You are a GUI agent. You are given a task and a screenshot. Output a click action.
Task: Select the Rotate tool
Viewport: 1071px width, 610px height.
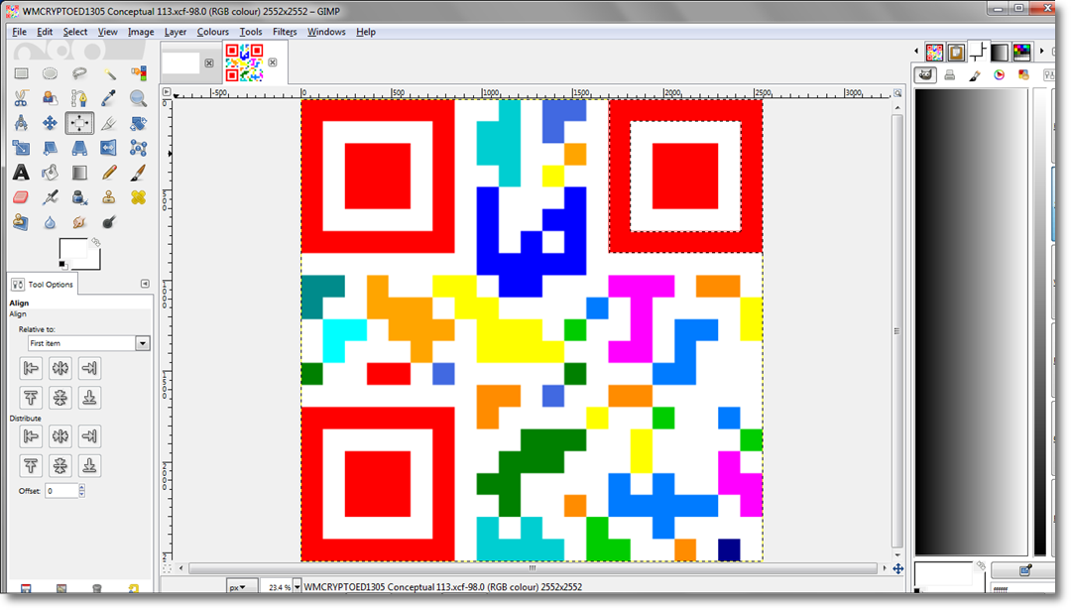coord(139,123)
